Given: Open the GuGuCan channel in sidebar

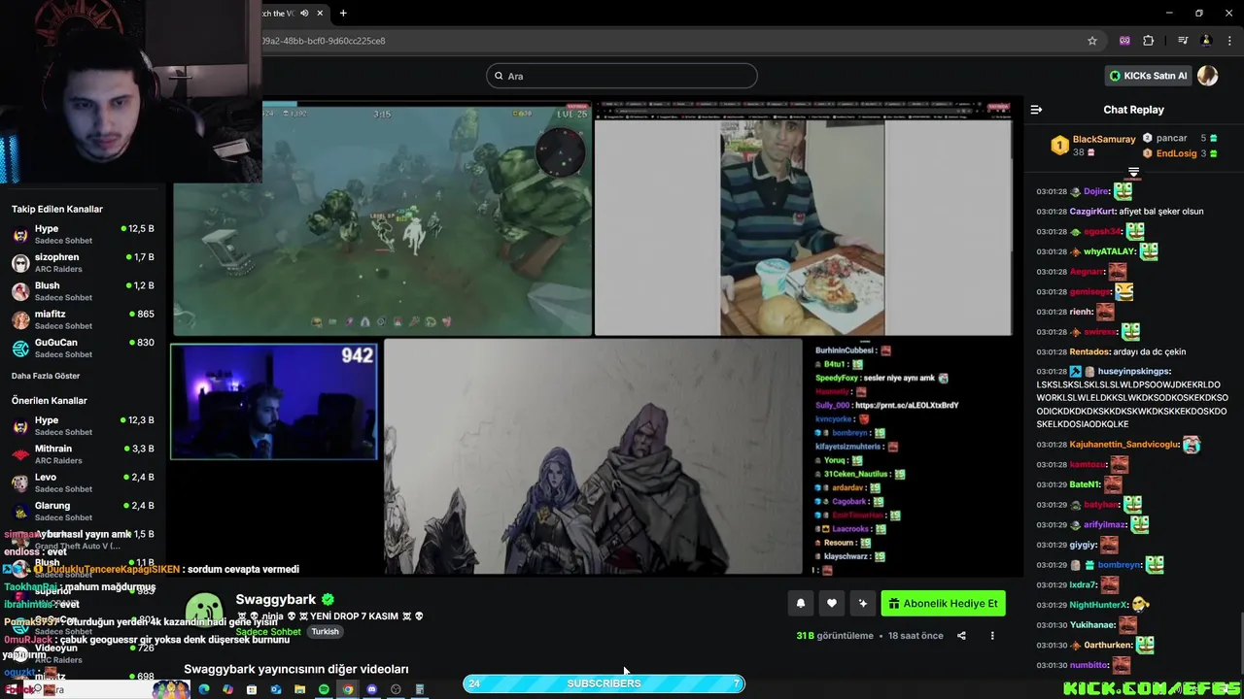Looking at the screenshot, I should [83, 348].
